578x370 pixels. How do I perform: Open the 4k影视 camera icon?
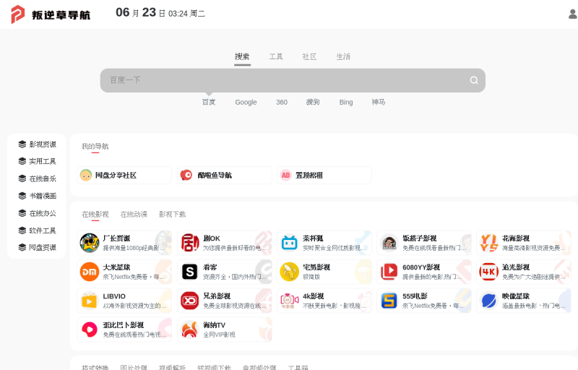click(290, 301)
